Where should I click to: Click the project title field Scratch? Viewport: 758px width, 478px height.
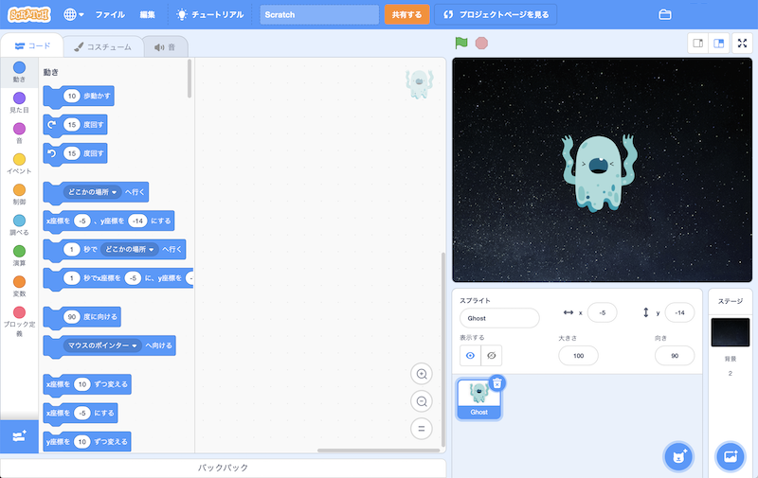pyautogui.click(x=319, y=14)
